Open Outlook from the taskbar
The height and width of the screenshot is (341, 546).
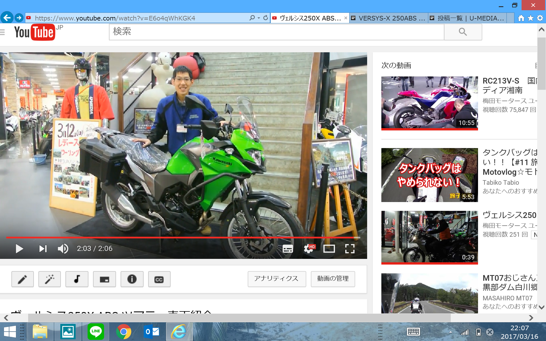(151, 332)
